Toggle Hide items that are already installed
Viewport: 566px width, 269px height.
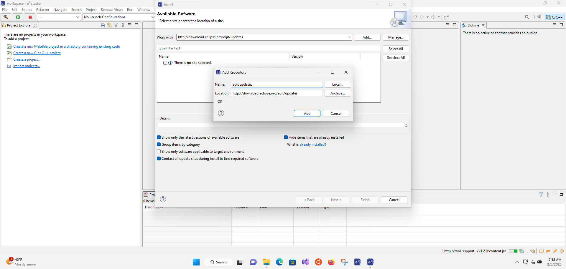(x=286, y=137)
